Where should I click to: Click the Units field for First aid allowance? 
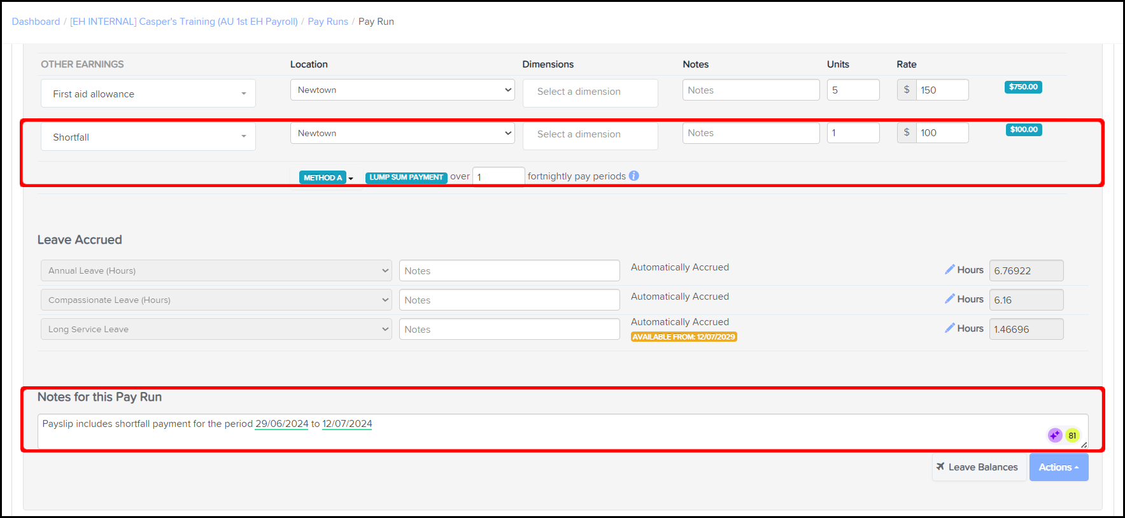click(853, 90)
